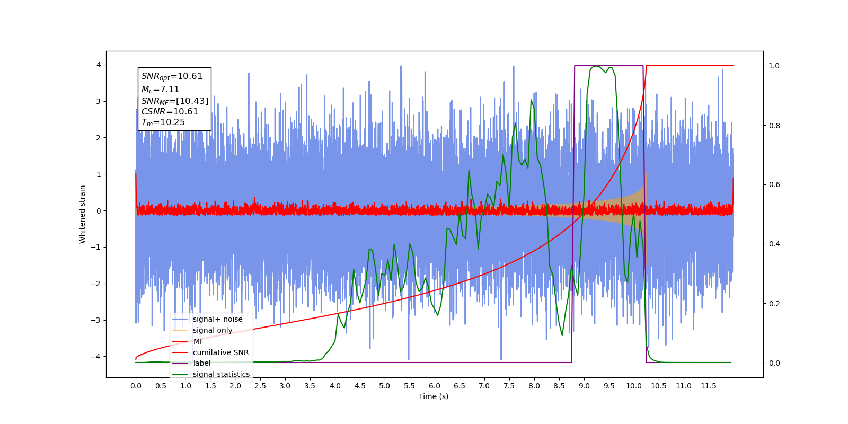
Task: Click x-axis tick label 0.0
Action: (136, 386)
